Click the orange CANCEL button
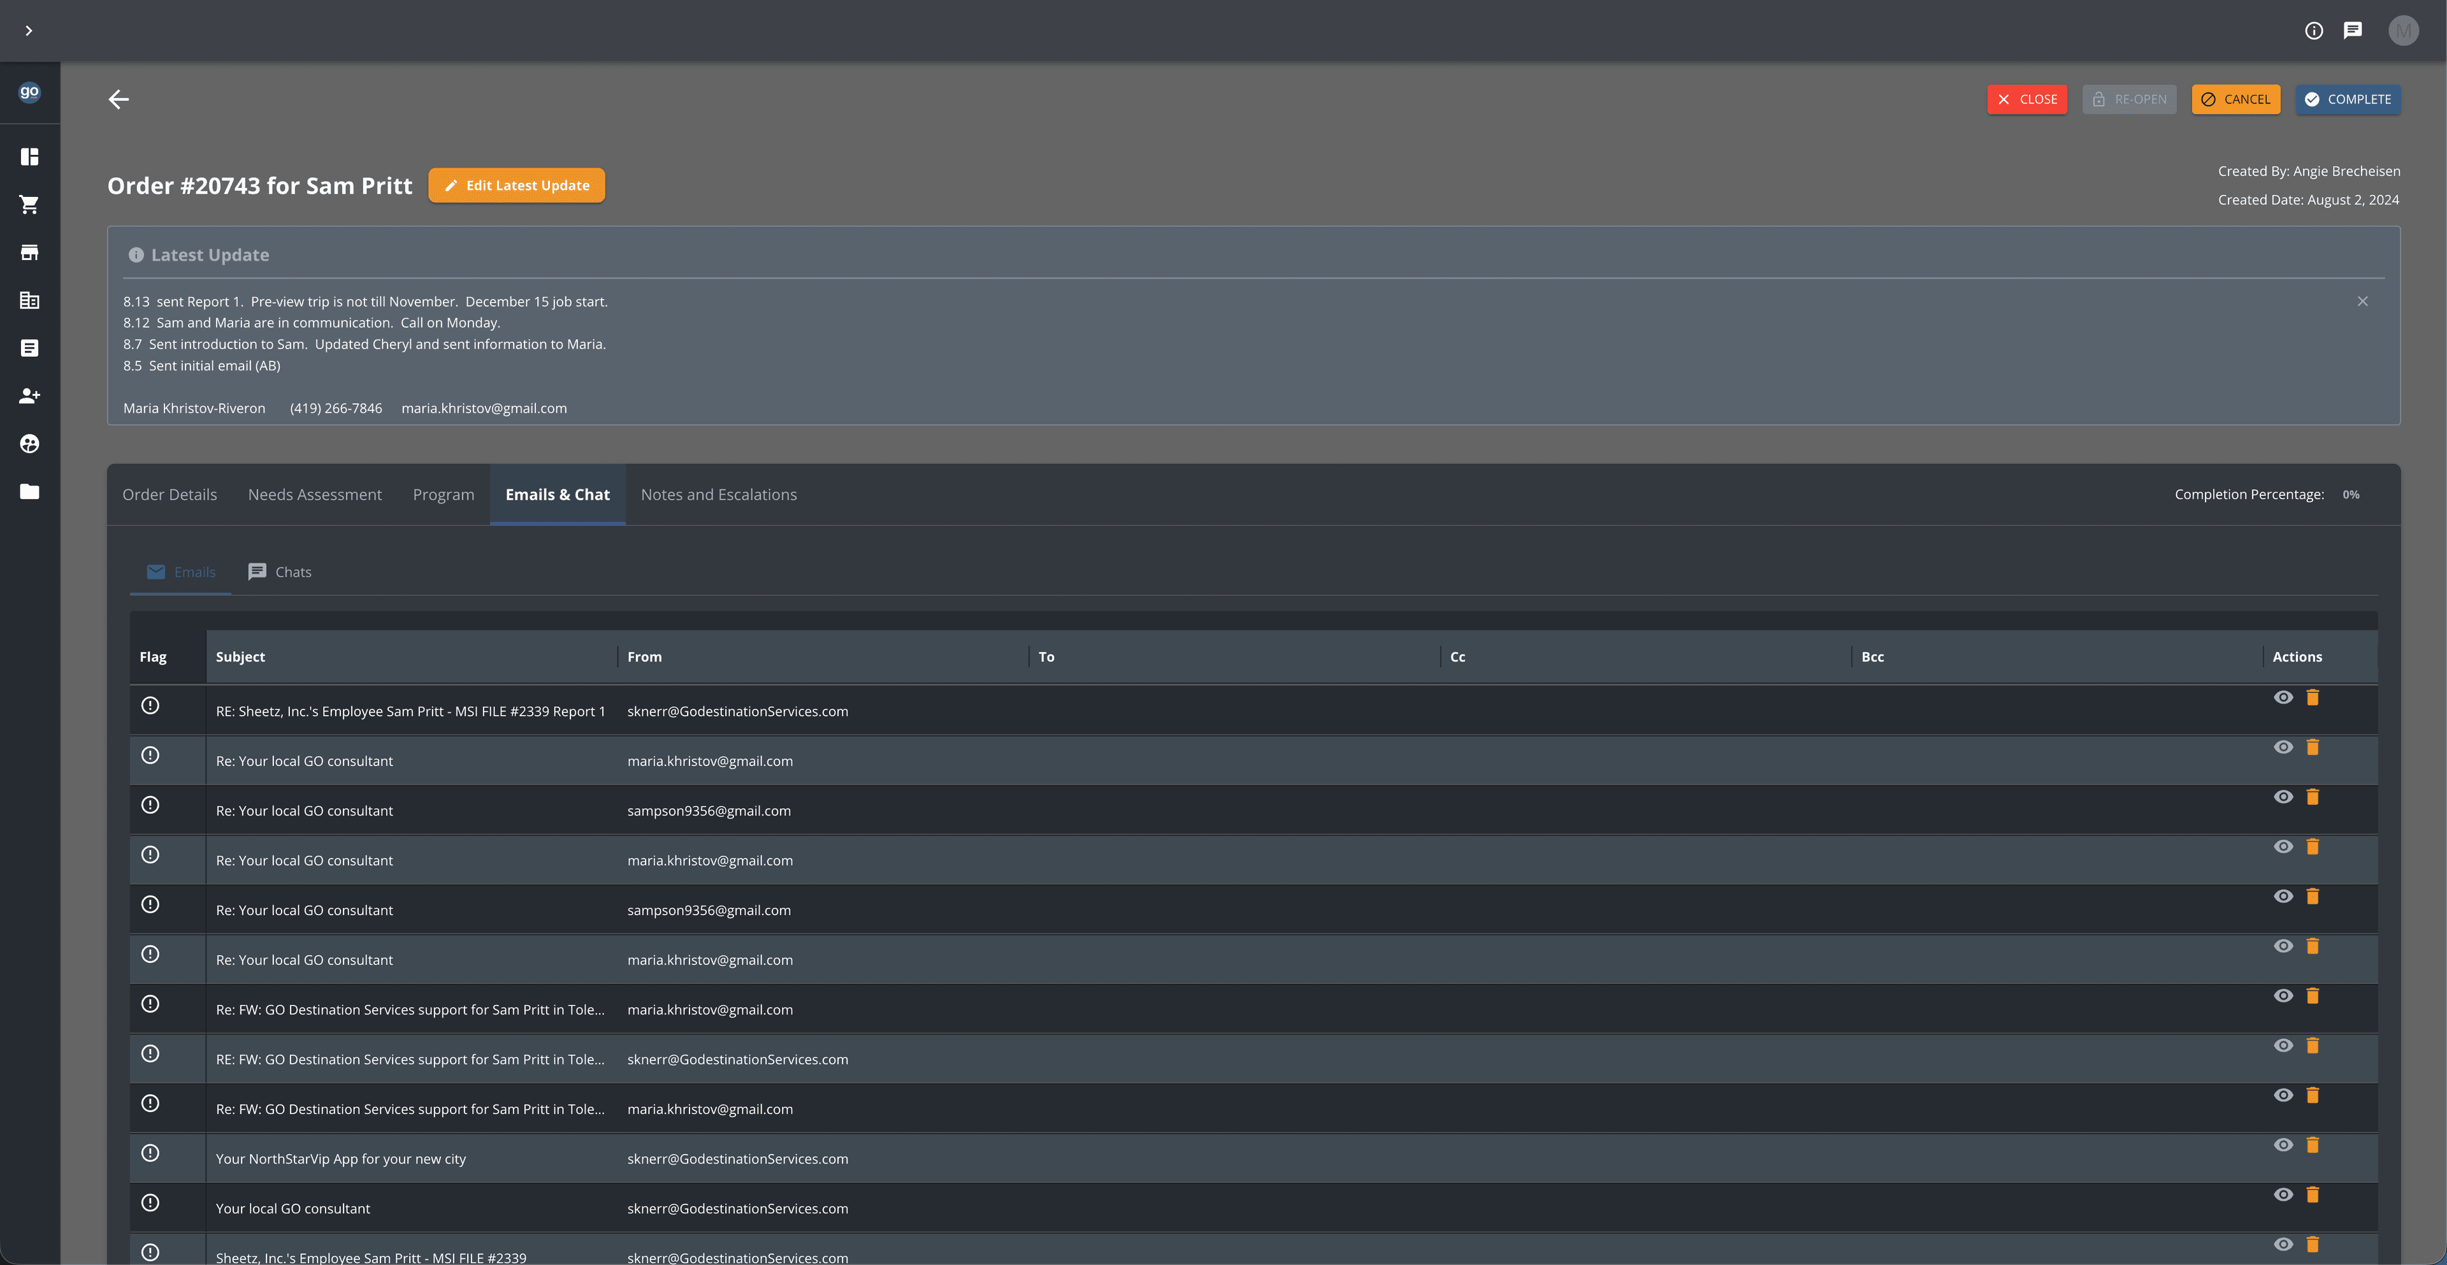This screenshot has height=1265, width=2447. (x=2235, y=99)
